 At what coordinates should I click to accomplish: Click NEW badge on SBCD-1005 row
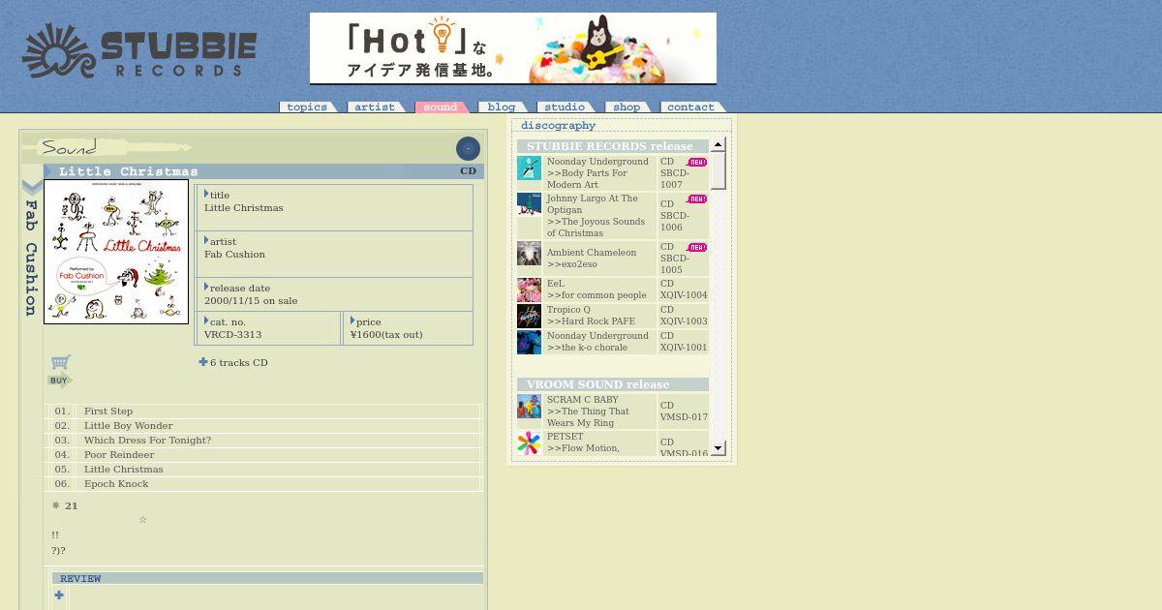[x=697, y=248]
